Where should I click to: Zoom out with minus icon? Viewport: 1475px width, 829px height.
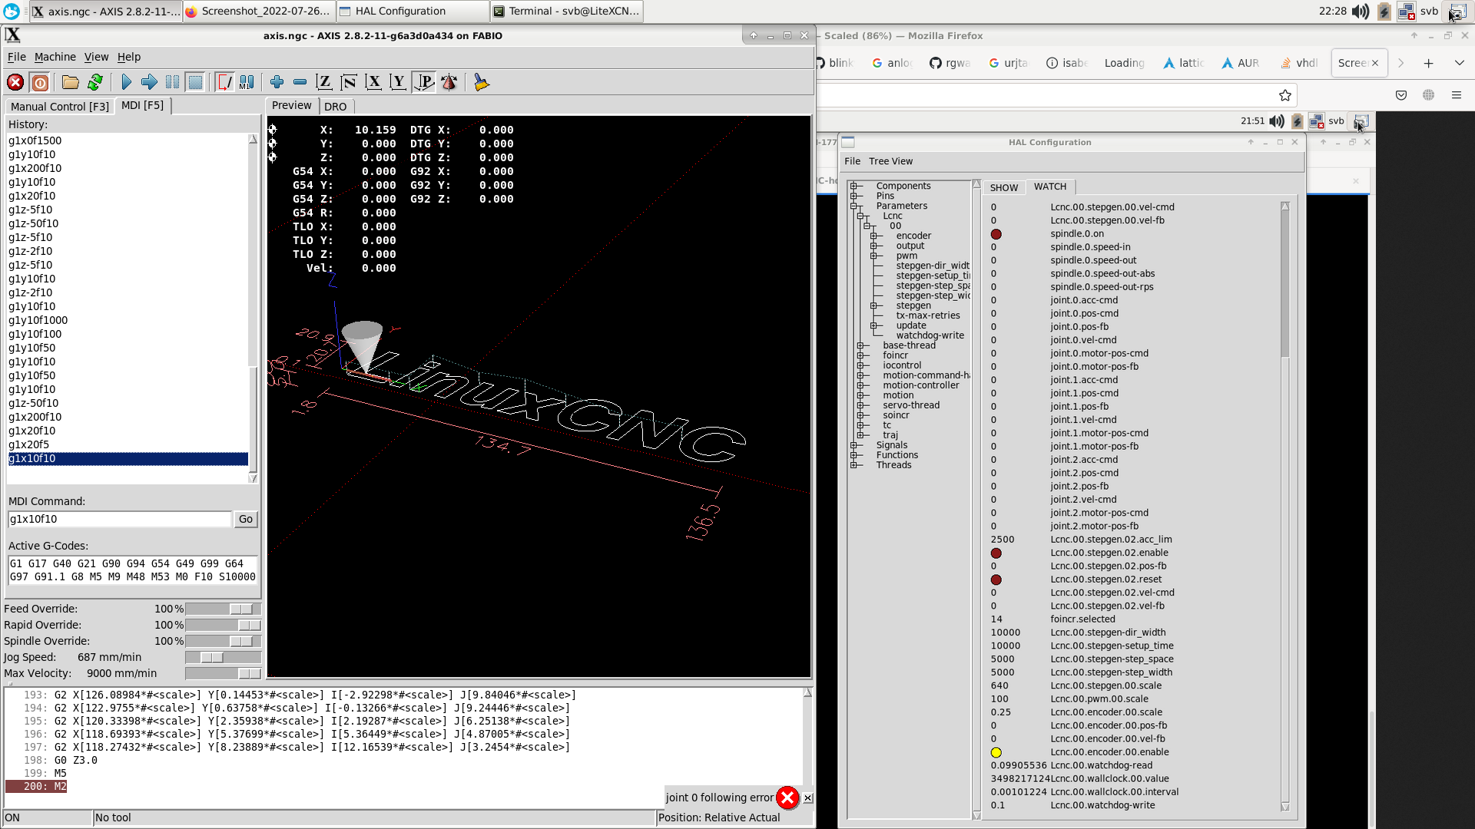300,82
